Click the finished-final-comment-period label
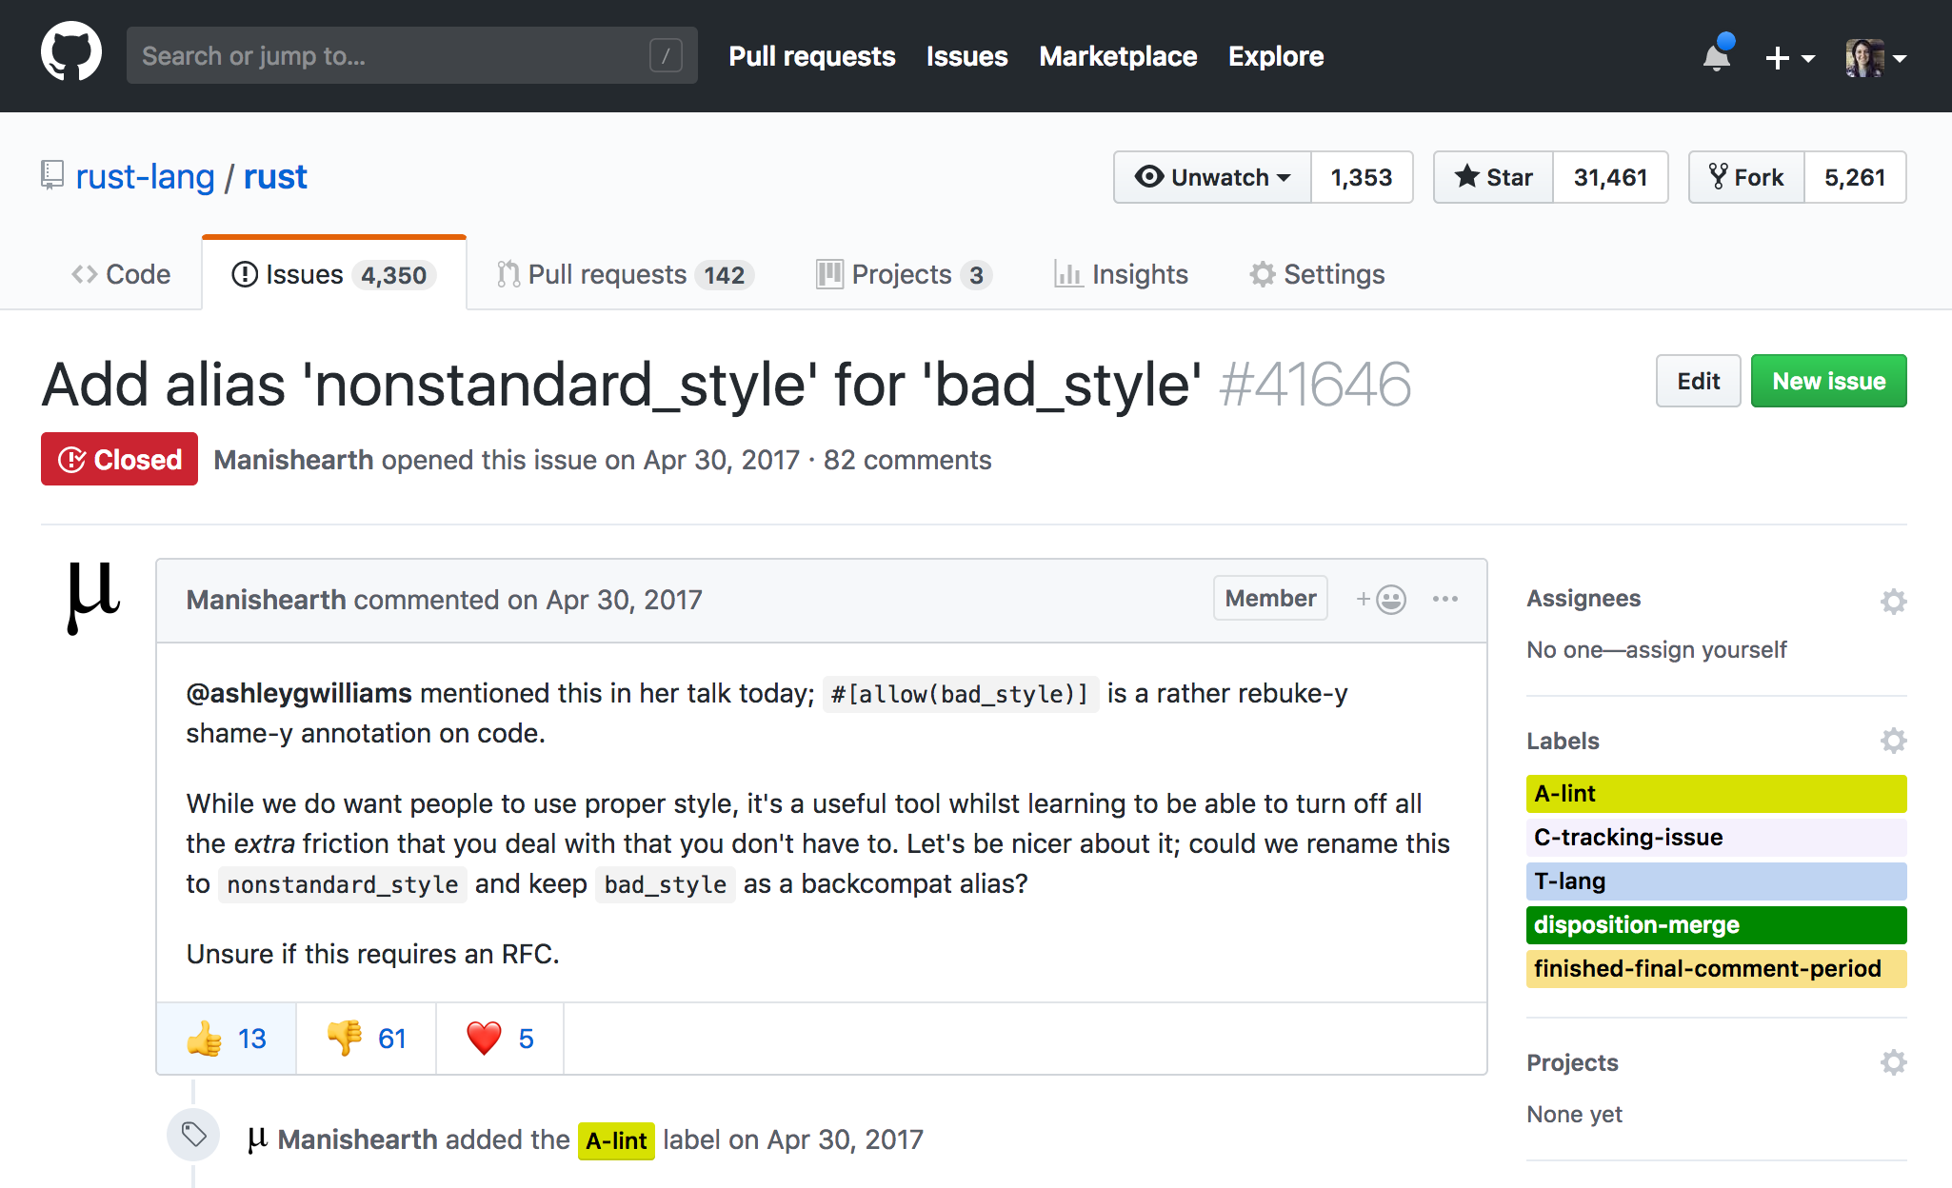The image size is (1952, 1188). (x=1716, y=969)
